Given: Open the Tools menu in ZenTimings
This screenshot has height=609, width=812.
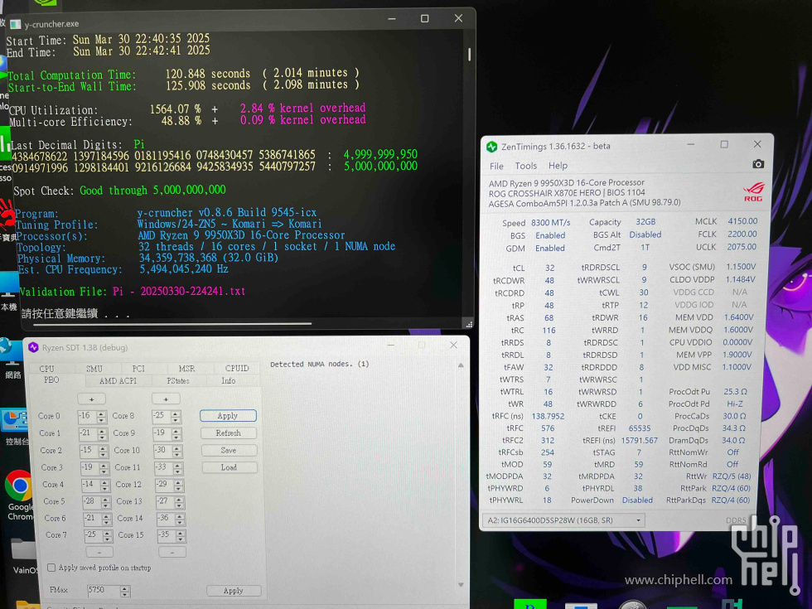Looking at the screenshot, I should point(525,166).
